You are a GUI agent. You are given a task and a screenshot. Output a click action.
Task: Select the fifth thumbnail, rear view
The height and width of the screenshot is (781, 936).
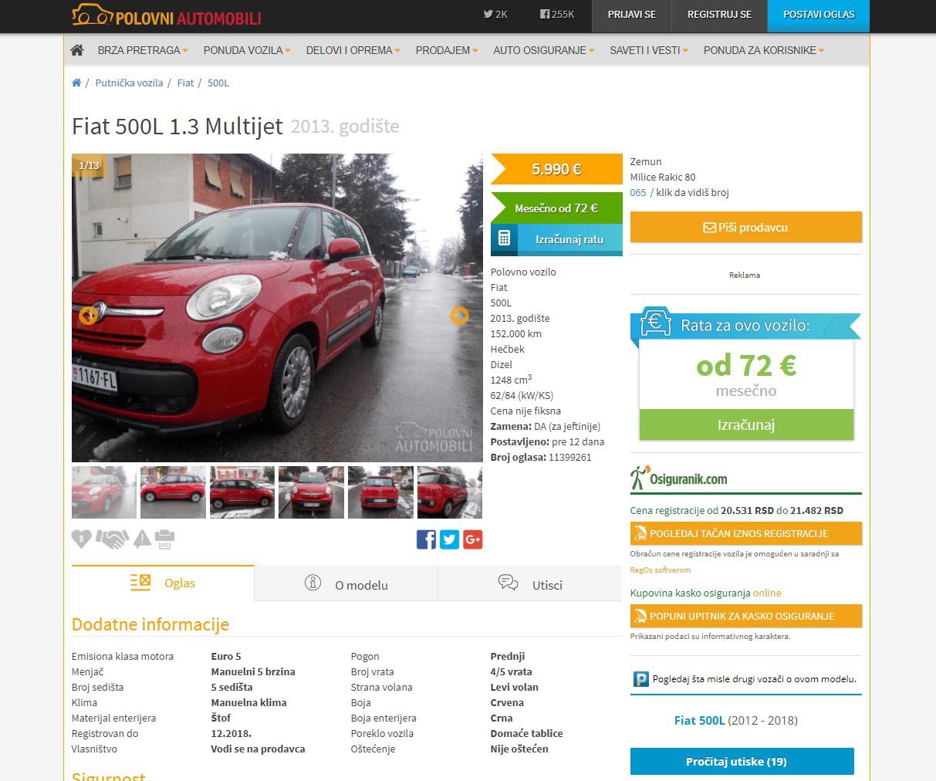[x=380, y=492]
